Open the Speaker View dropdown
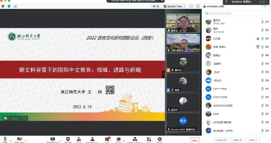 coord(175,6)
